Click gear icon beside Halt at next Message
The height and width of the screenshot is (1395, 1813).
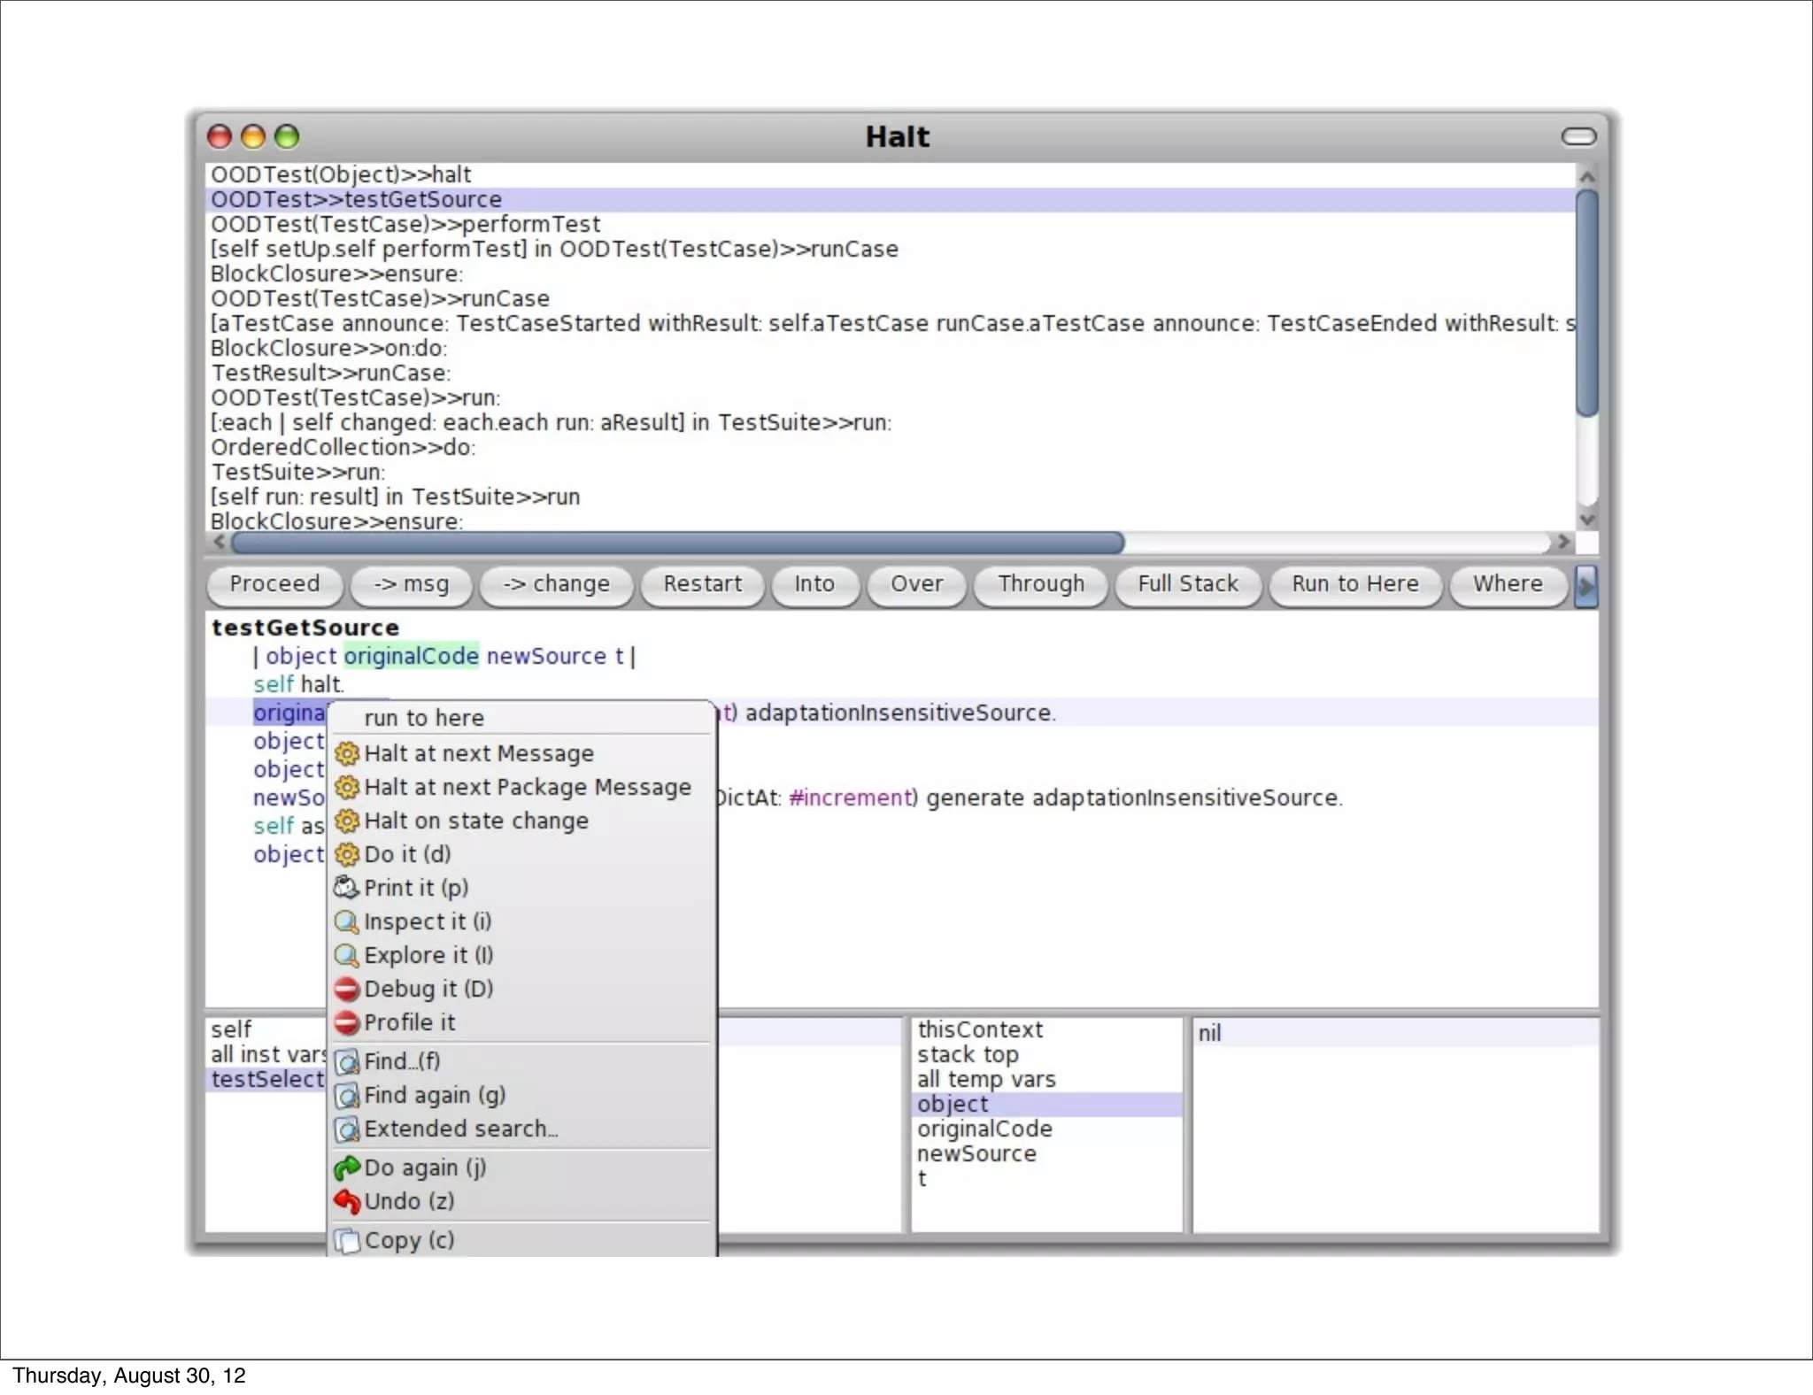coord(347,753)
